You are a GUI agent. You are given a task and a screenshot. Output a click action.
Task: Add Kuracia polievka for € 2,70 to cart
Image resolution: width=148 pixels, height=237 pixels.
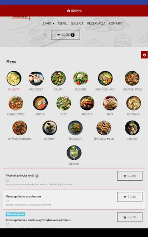coord(130,217)
